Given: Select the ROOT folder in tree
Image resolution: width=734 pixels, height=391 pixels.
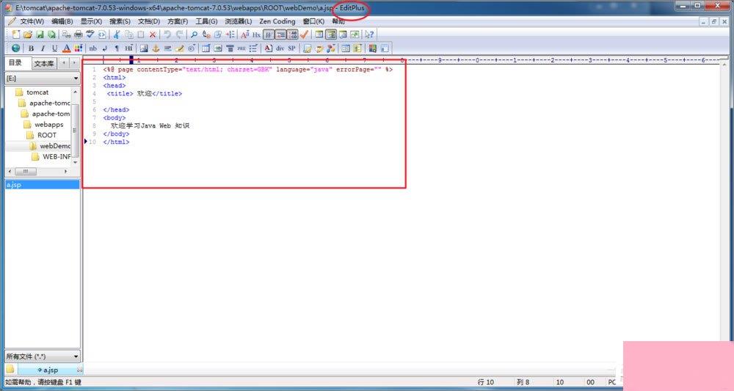Looking at the screenshot, I should [x=46, y=135].
